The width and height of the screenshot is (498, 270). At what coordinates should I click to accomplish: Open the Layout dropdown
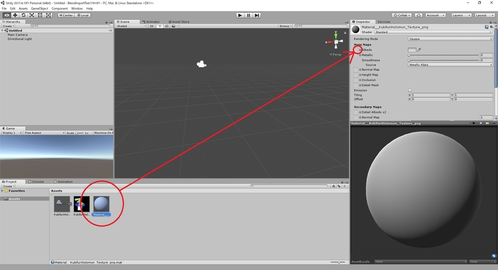[x=484, y=15]
